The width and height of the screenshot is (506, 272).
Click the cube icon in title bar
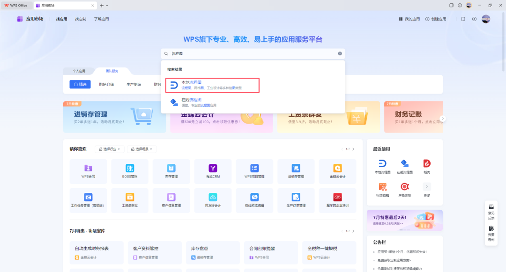[x=460, y=5]
